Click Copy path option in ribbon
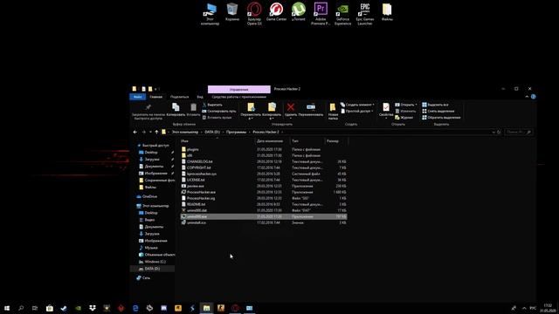Image resolution: width=559 pixels, height=314 pixels. (219, 111)
